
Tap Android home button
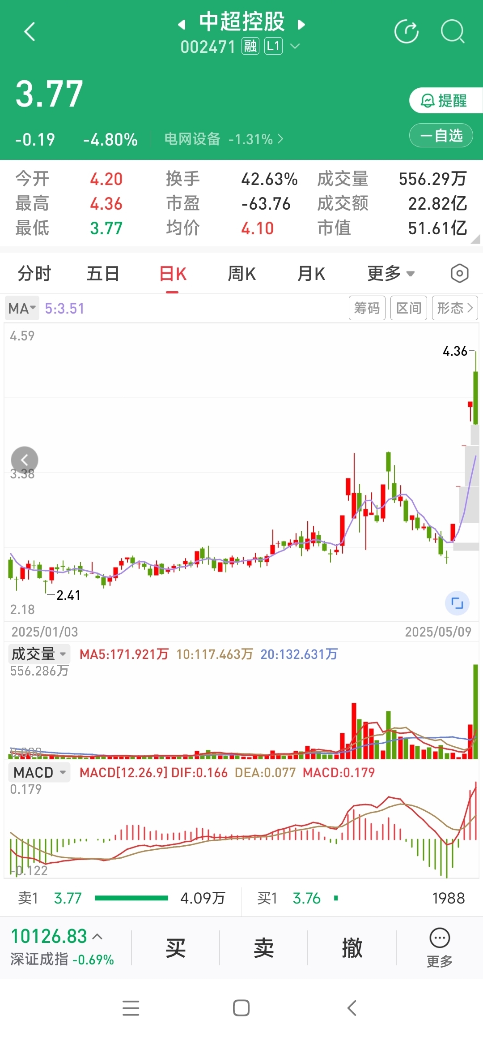[x=241, y=1008]
